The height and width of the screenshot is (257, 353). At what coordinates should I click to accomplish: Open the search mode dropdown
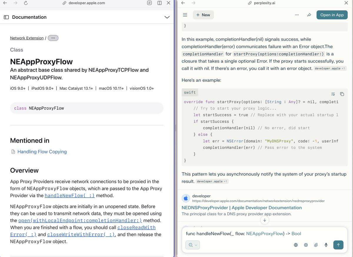click(193, 245)
